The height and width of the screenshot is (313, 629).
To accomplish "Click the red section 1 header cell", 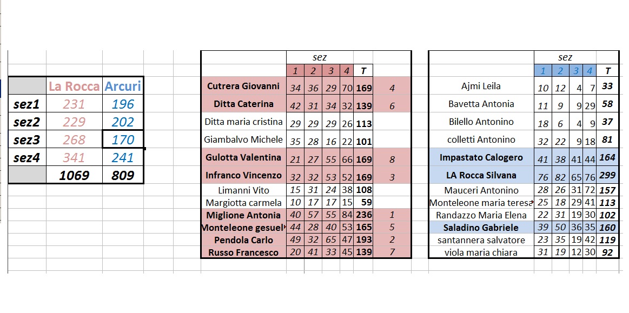I will [295, 71].
